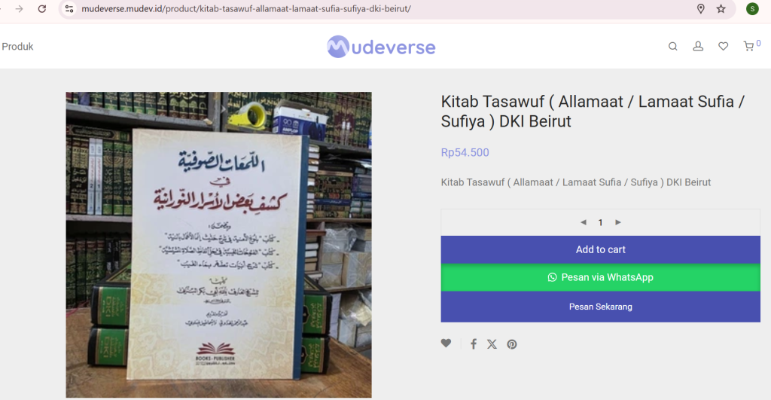Open the user account icon
771x400 pixels.
click(x=698, y=46)
